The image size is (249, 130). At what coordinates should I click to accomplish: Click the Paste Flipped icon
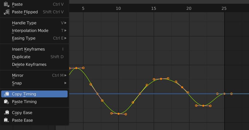coord(6,12)
